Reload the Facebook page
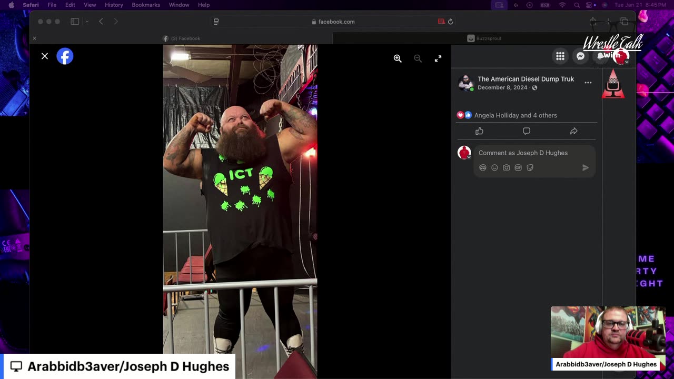 (450, 22)
